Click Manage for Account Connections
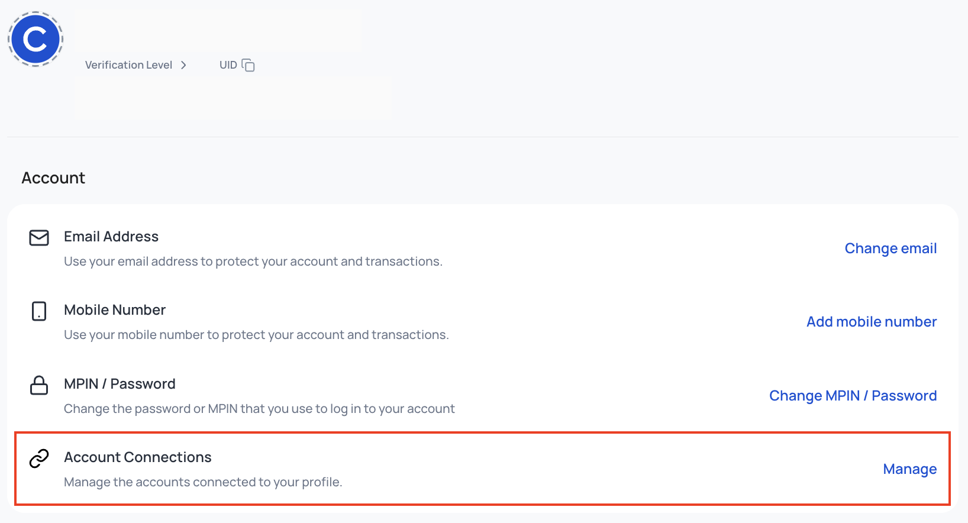 [x=909, y=469]
